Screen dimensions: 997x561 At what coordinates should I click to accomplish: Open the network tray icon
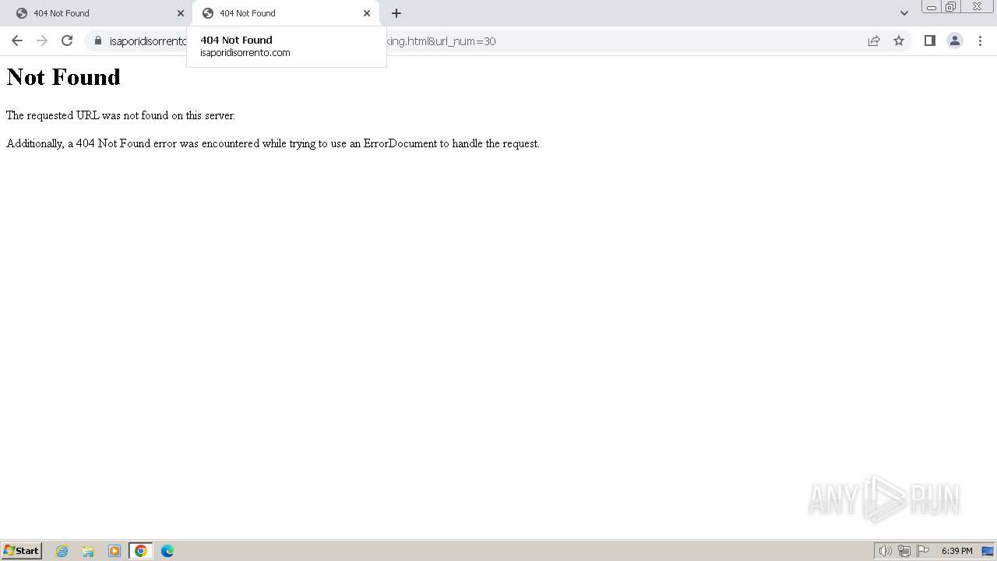[904, 551]
